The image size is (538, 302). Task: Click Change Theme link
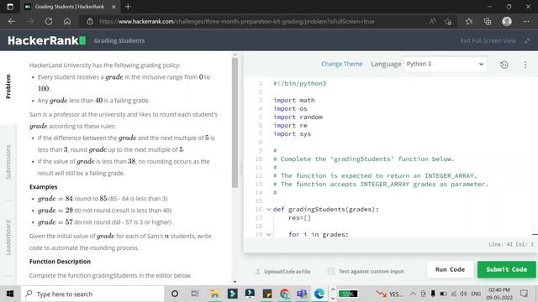pyautogui.click(x=342, y=64)
